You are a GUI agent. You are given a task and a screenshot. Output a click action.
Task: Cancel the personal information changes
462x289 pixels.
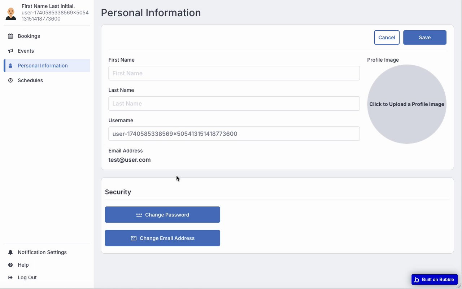387,38
